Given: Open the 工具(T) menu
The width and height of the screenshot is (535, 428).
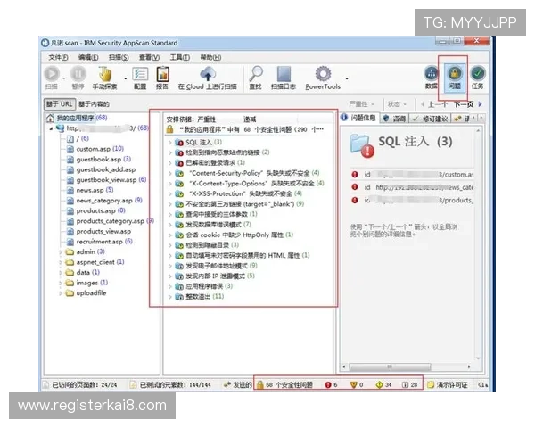Looking at the screenshot, I should (180, 57).
